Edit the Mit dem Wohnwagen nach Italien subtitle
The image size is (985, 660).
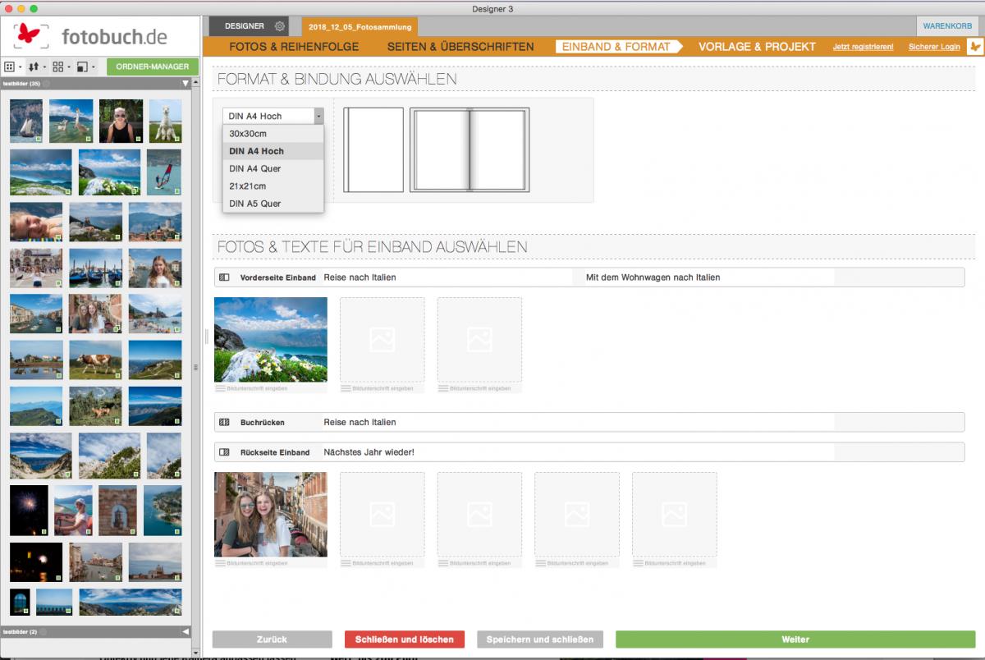point(708,277)
